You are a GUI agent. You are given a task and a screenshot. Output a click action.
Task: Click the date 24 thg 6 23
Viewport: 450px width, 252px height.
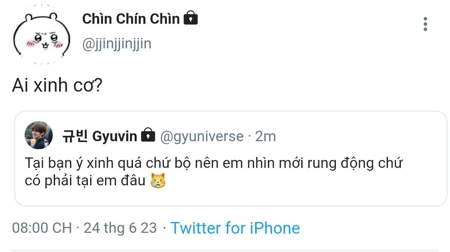click(120, 228)
